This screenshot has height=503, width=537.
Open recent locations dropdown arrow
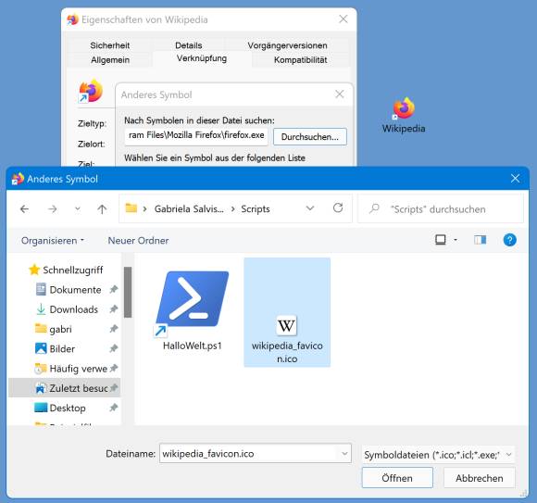coord(78,208)
